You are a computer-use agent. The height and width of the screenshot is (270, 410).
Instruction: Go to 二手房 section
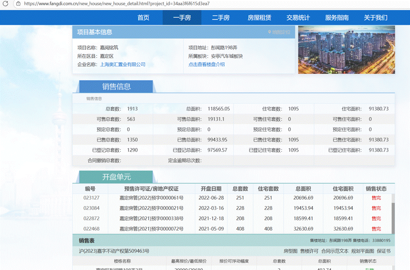click(x=220, y=17)
